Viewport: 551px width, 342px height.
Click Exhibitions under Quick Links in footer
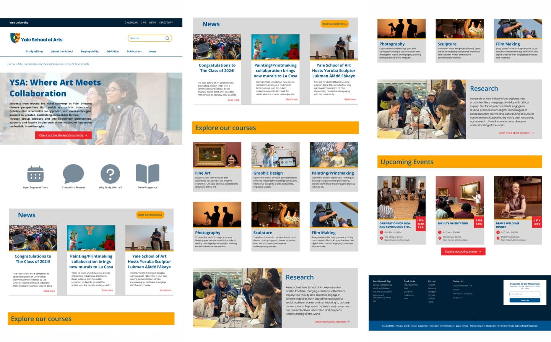408,292
